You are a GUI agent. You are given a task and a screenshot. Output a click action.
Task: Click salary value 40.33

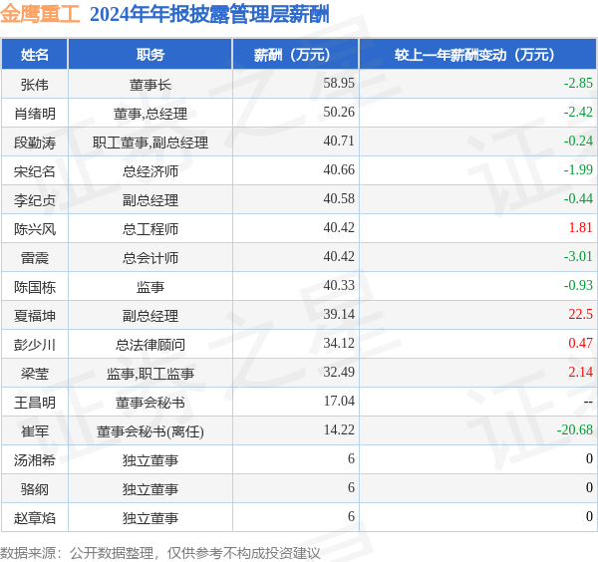[x=339, y=286]
